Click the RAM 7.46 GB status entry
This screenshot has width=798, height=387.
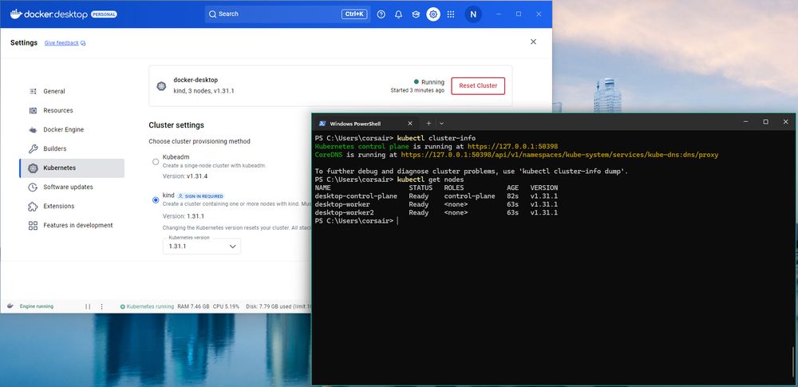click(x=193, y=306)
